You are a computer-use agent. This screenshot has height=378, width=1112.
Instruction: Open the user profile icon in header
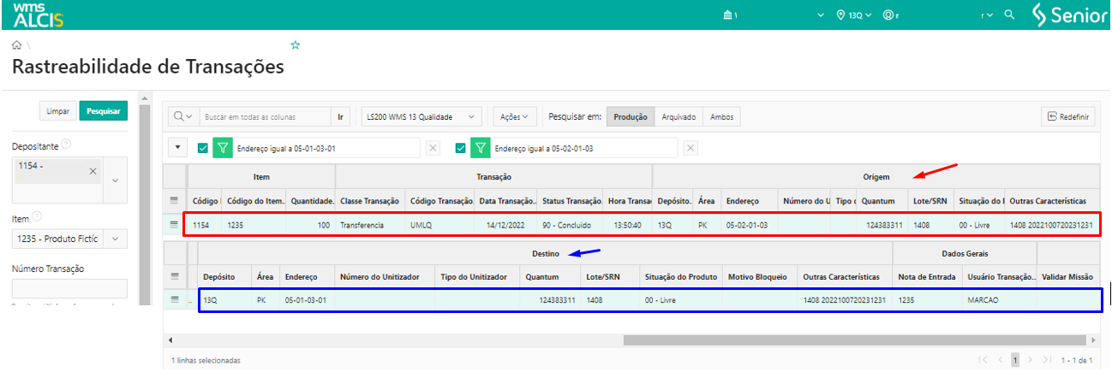pyautogui.click(x=888, y=15)
